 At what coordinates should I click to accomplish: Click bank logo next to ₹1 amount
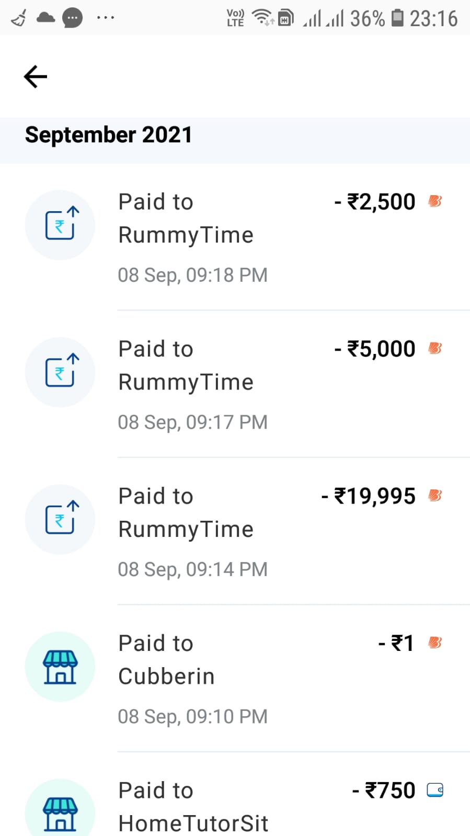(x=435, y=643)
